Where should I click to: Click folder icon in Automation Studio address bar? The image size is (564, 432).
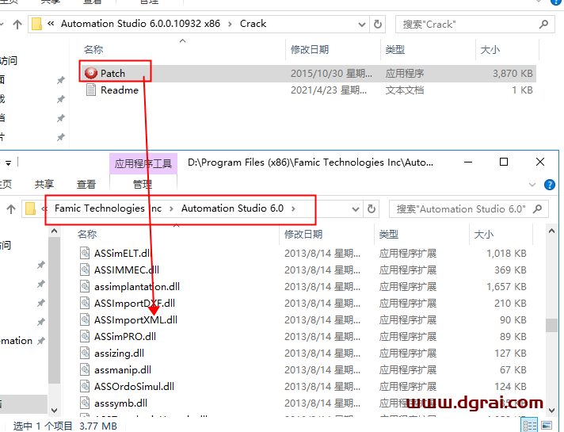[x=31, y=208]
